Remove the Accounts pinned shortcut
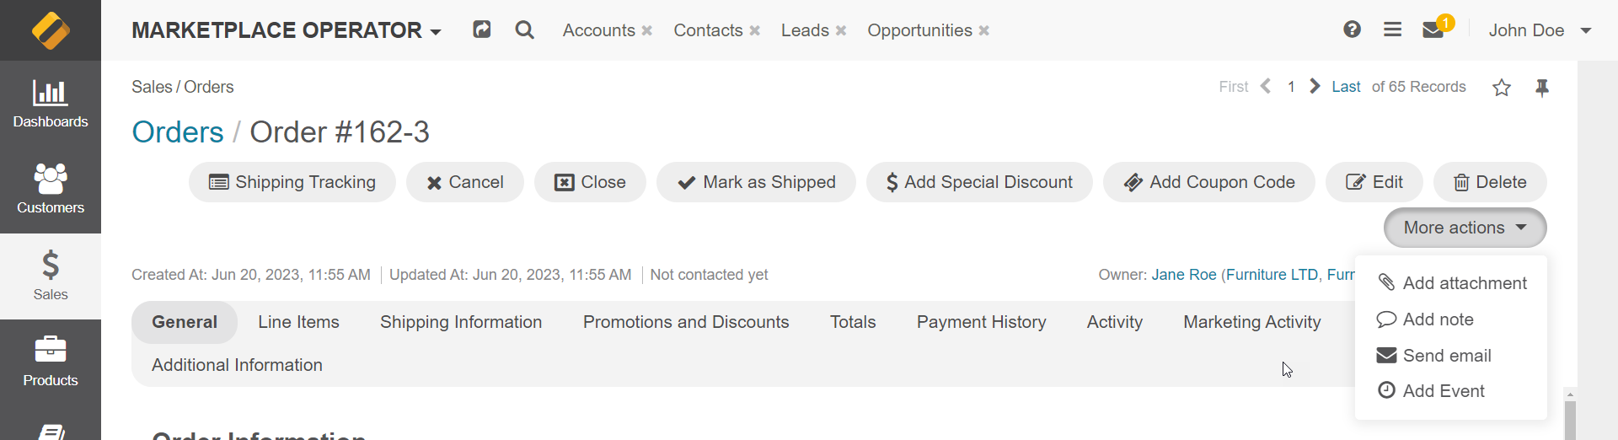Image resolution: width=1618 pixels, height=440 pixels. pos(647,30)
